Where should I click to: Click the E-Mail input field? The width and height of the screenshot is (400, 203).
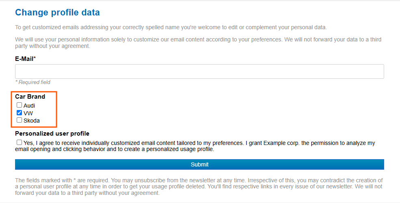199,71
